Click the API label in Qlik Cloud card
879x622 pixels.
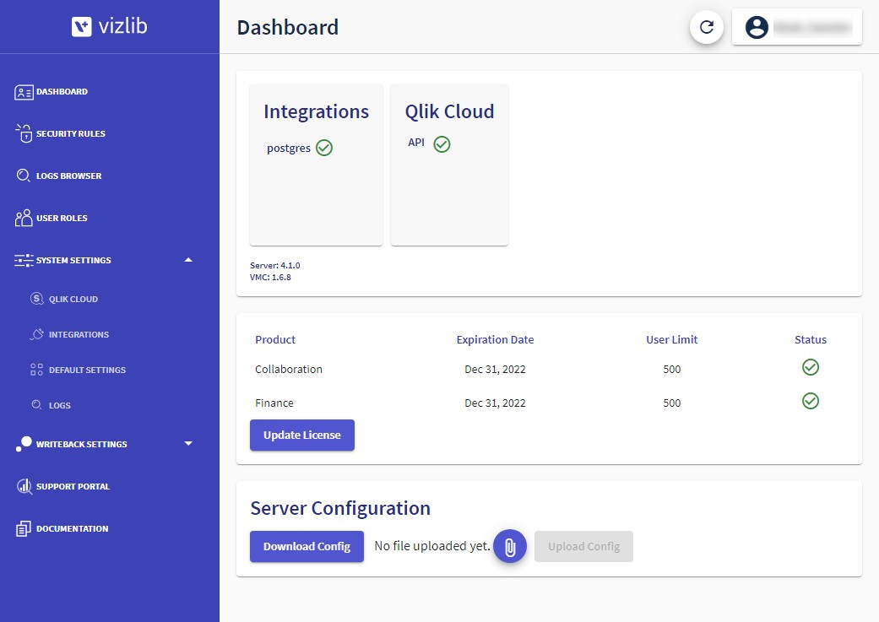[x=416, y=143]
